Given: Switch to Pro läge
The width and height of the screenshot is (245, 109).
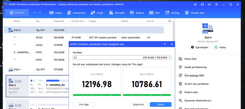Looking at the screenshot, I should (84, 104).
